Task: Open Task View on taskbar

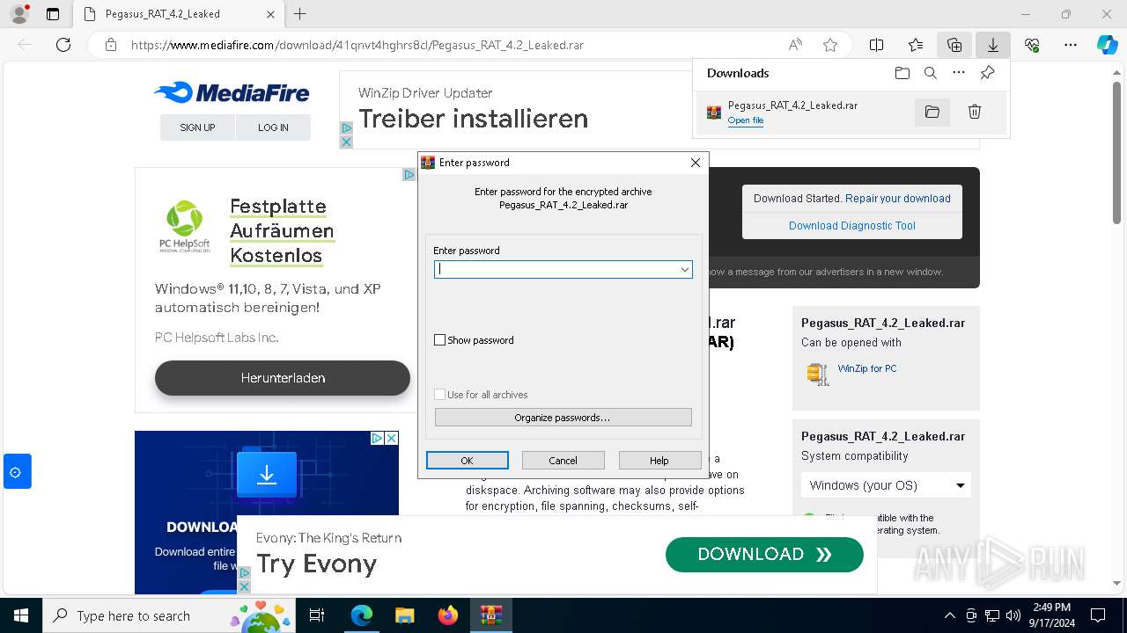Action: click(317, 615)
